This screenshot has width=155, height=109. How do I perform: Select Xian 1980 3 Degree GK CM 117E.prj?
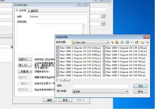pyautogui.click(x=78, y=65)
